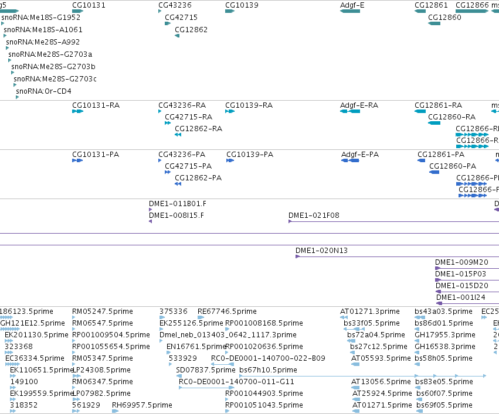Click snoRNA:Or-CD4 label
This screenshot has width=499, height=414.
pos(43,91)
